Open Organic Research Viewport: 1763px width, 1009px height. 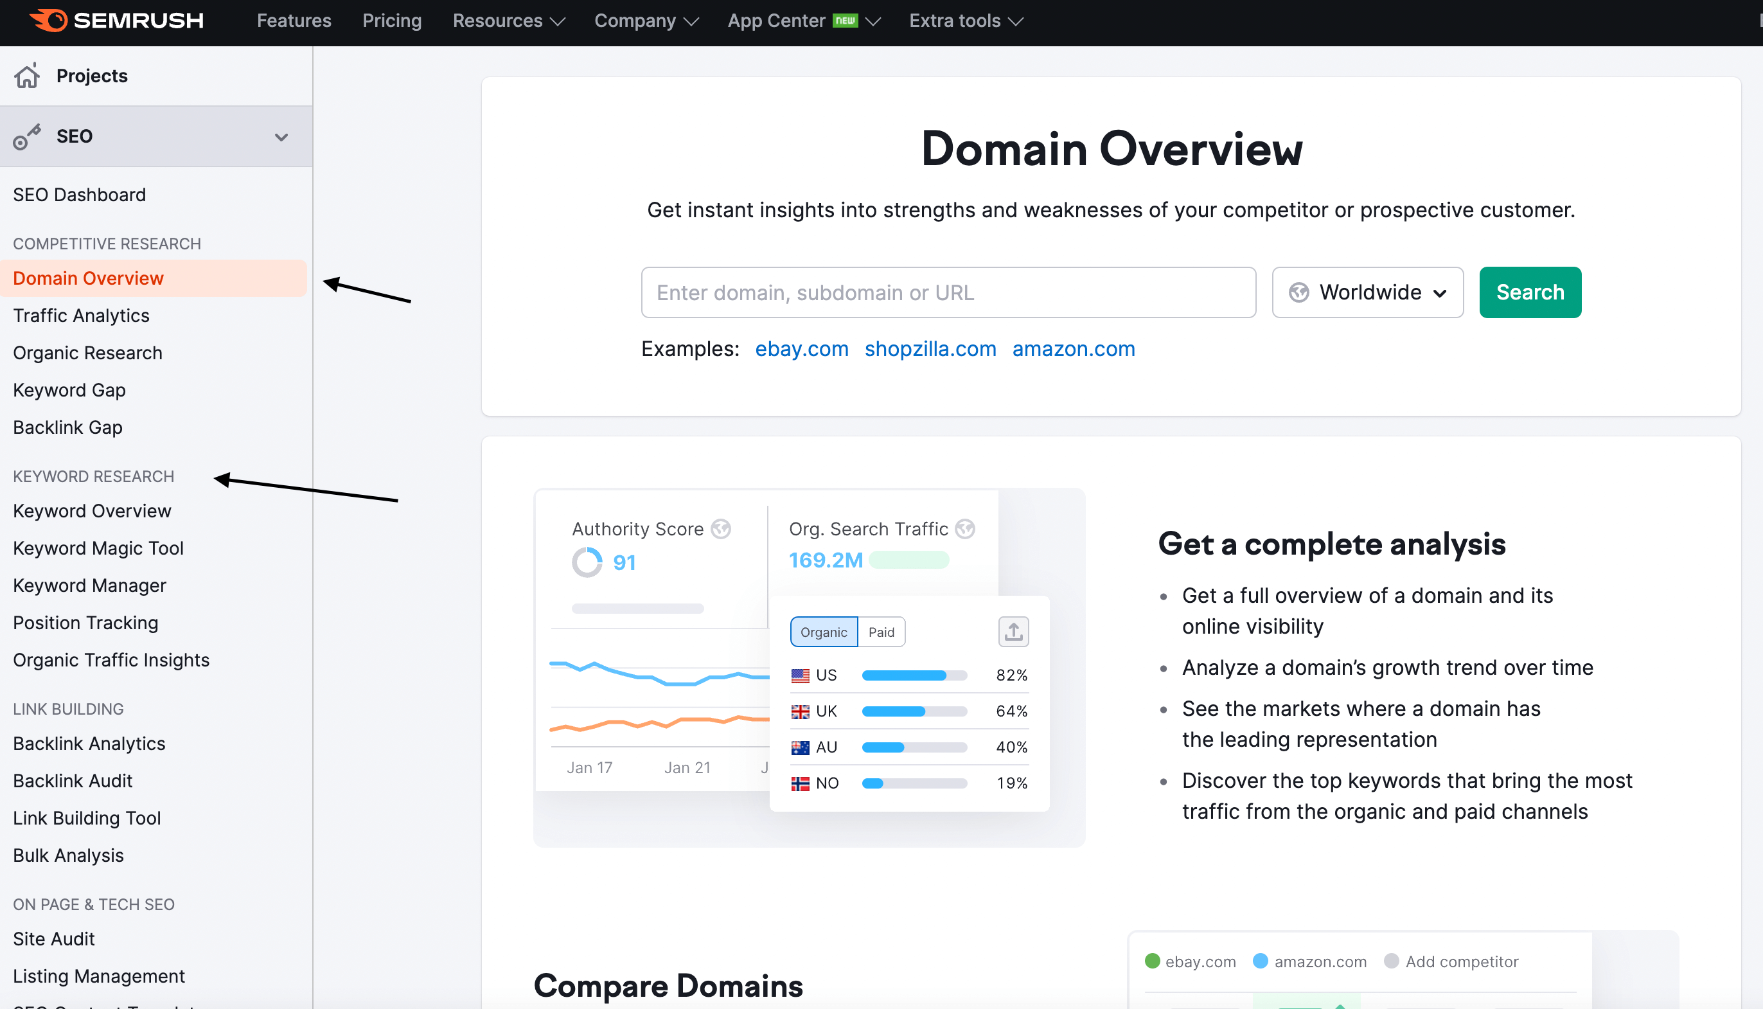coord(87,353)
